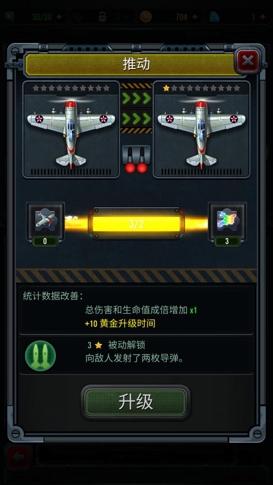Viewport: 273px width, 485px height.
Task: Select the plane puzzle piece icon showing 0
Action: (x=45, y=221)
